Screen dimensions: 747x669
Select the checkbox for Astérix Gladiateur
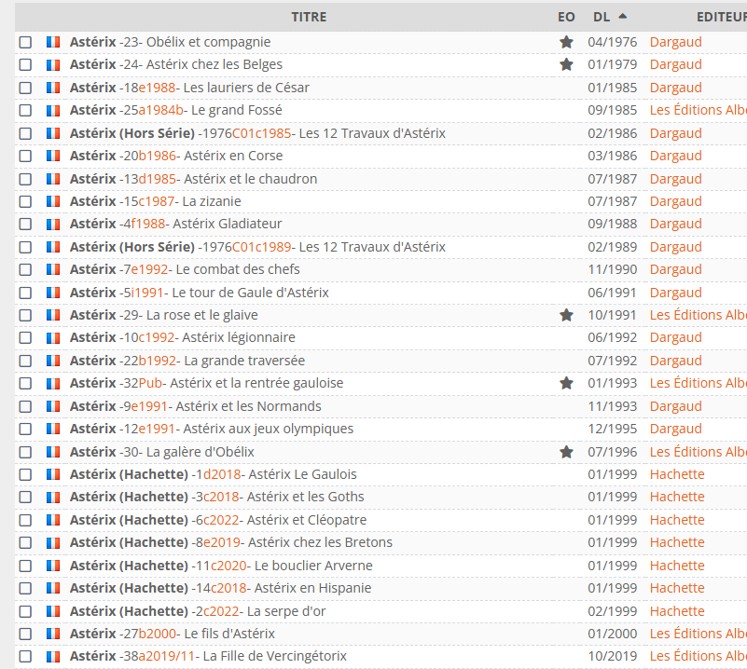(25, 224)
